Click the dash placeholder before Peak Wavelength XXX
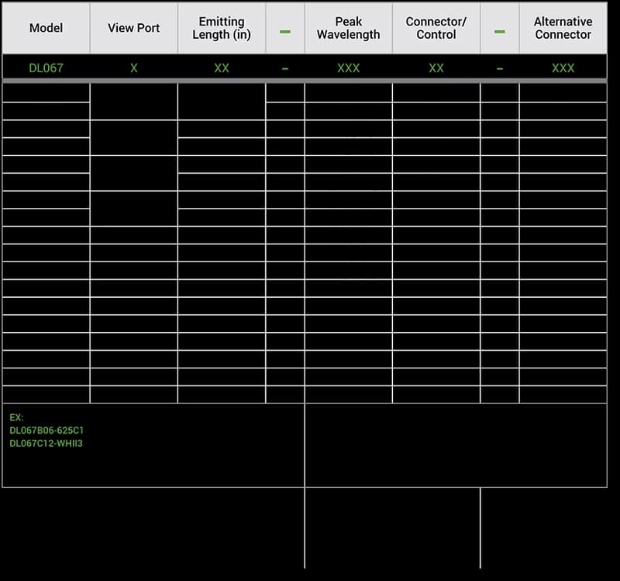 (x=285, y=69)
